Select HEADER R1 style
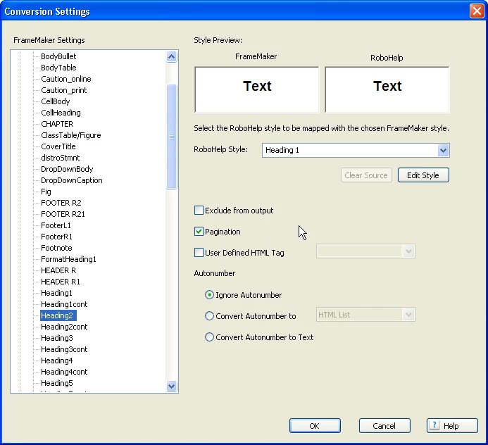488x445 pixels. click(x=61, y=282)
